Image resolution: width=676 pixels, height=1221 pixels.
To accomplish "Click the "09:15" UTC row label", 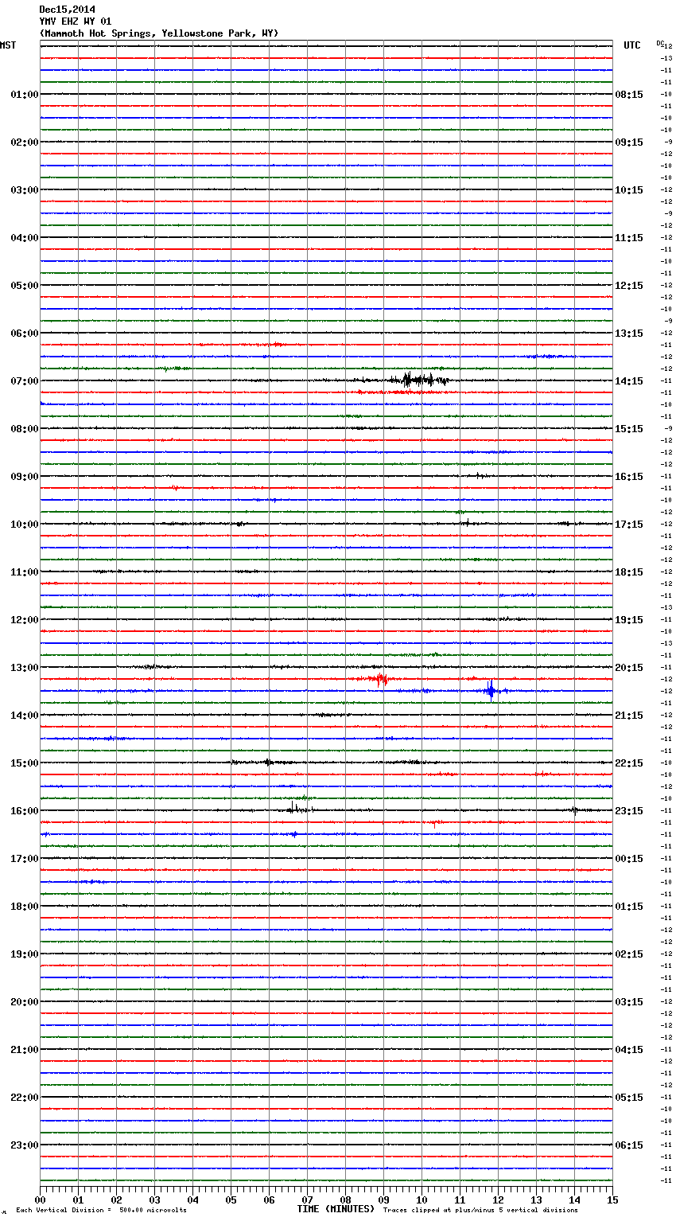I will [x=629, y=142].
